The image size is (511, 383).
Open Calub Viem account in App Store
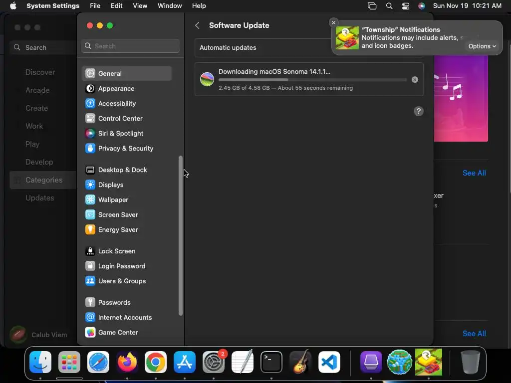point(39,335)
